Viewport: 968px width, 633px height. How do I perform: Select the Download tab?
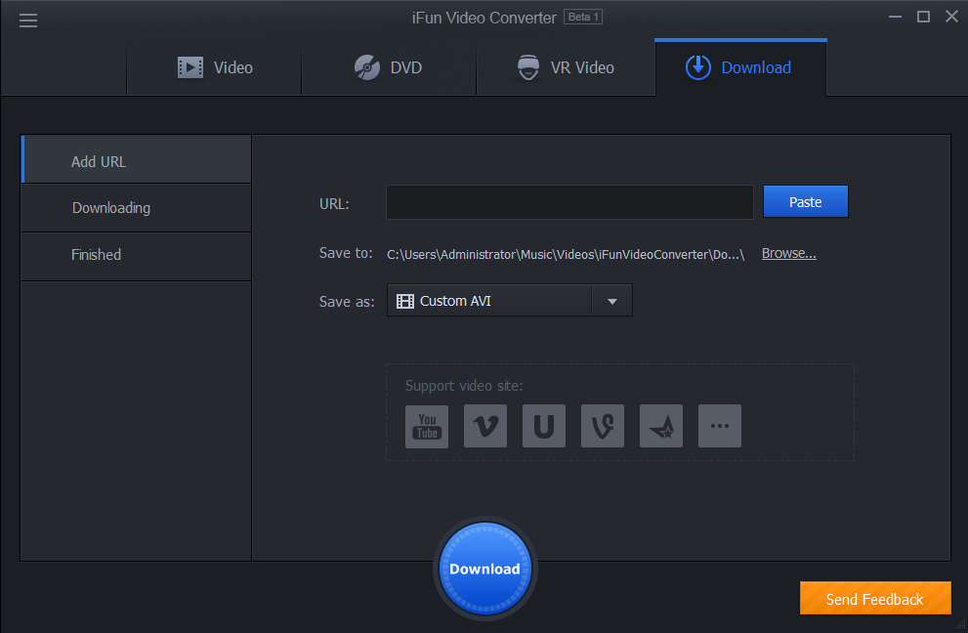[x=740, y=67]
